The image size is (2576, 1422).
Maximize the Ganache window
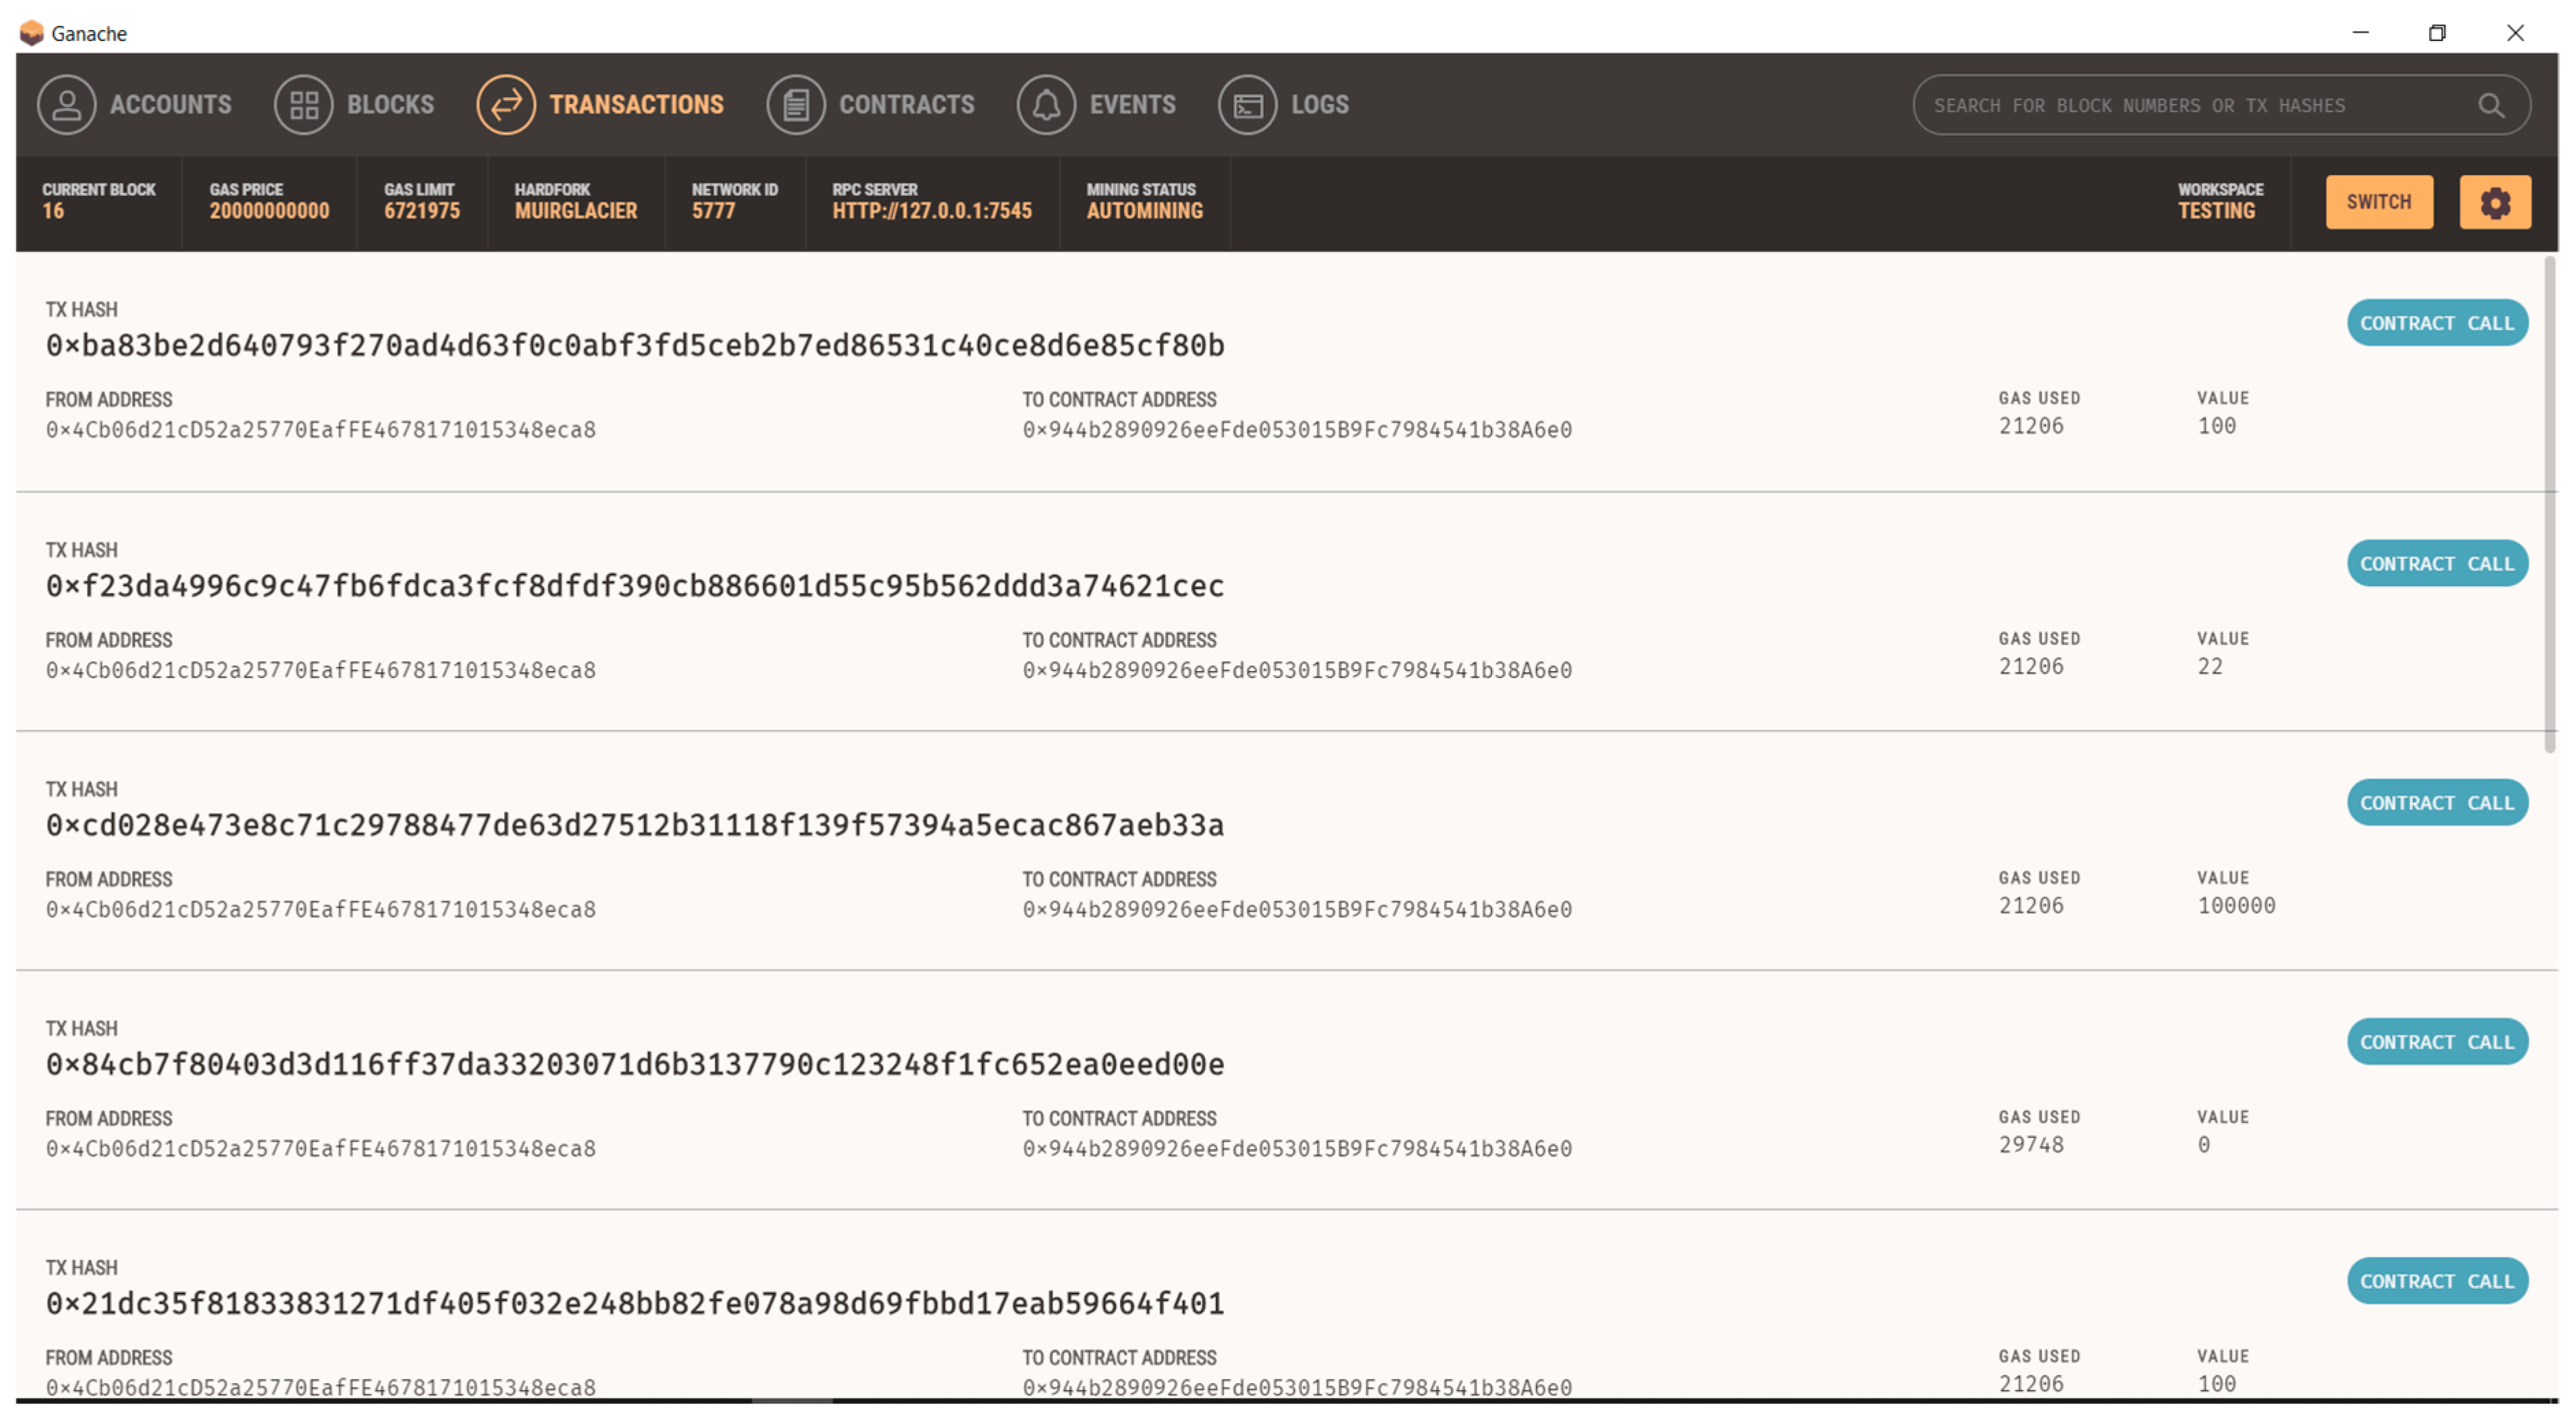[x=2436, y=33]
